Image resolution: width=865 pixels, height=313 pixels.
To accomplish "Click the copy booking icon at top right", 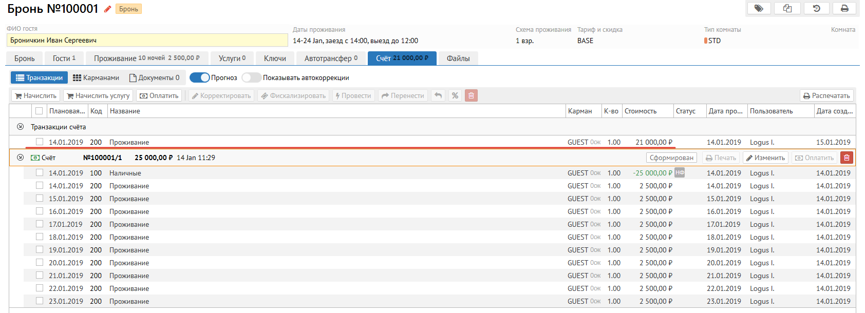I will [x=787, y=8].
